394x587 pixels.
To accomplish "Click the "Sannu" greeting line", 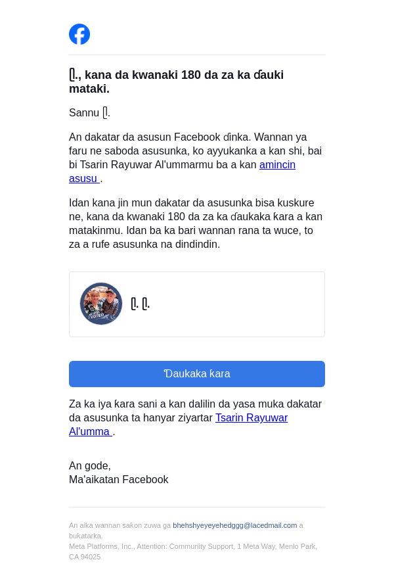I will tap(89, 112).
